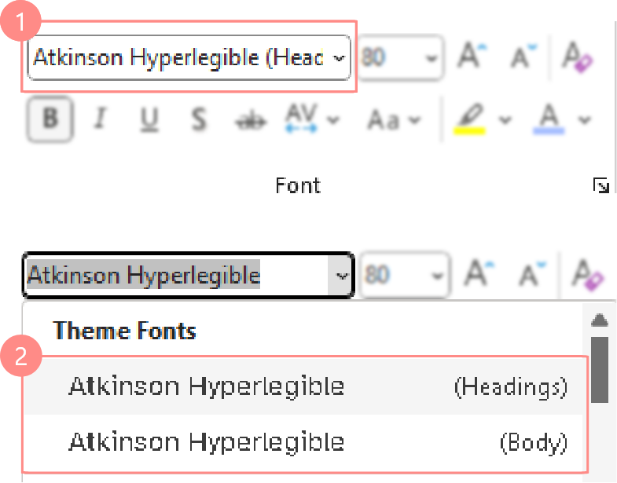617x483 pixels.
Task: Click the Font group label
Action: pyautogui.click(x=298, y=185)
